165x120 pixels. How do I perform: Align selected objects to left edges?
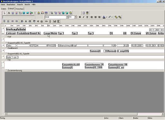coord(22,21)
